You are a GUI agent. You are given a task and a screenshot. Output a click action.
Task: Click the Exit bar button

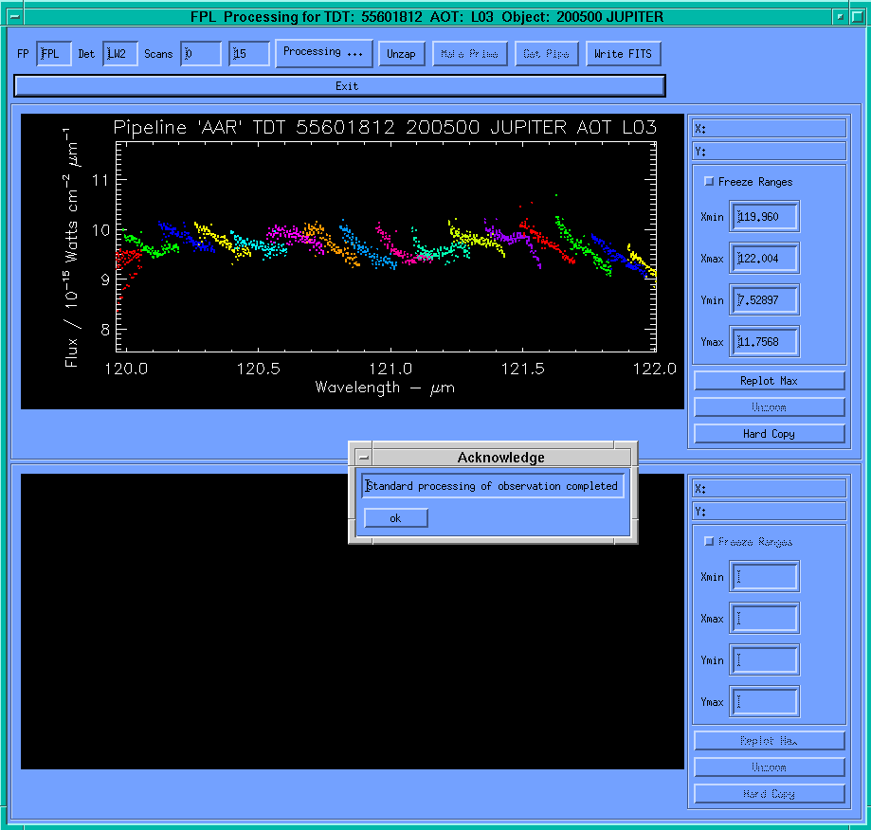click(339, 86)
